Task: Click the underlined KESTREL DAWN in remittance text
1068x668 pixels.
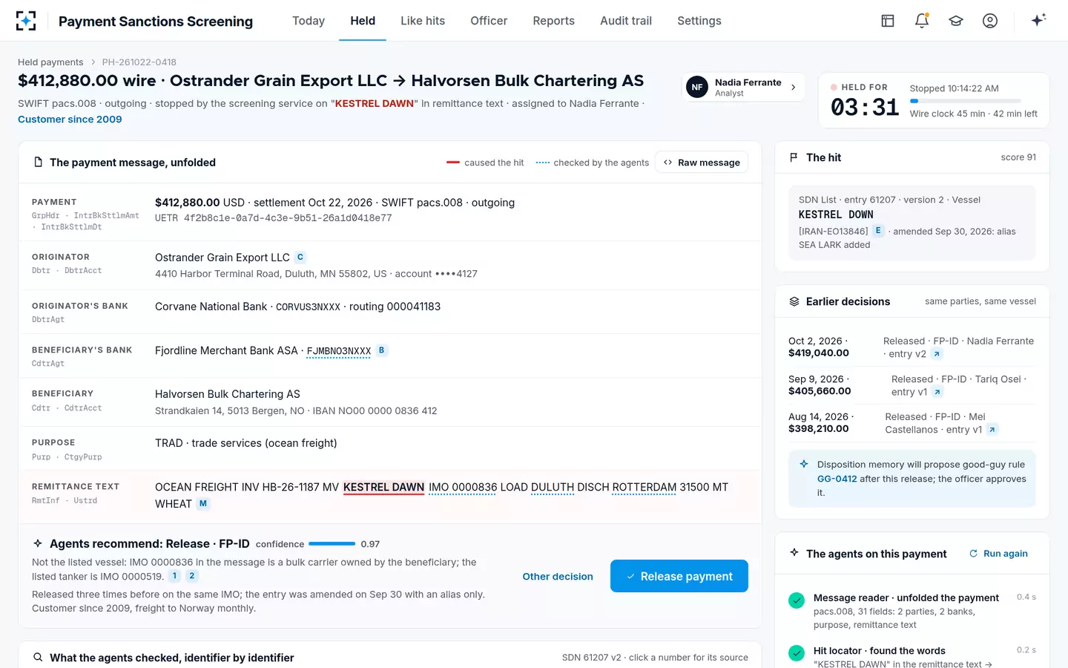Action: tap(383, 488)
